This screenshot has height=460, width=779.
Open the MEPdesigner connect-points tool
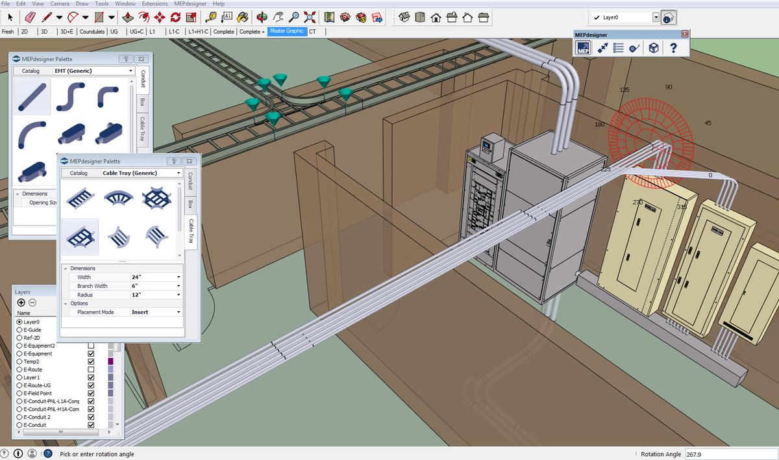coord(602,47)
